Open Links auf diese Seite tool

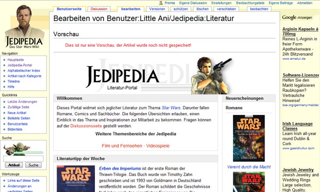pos(23,181)
